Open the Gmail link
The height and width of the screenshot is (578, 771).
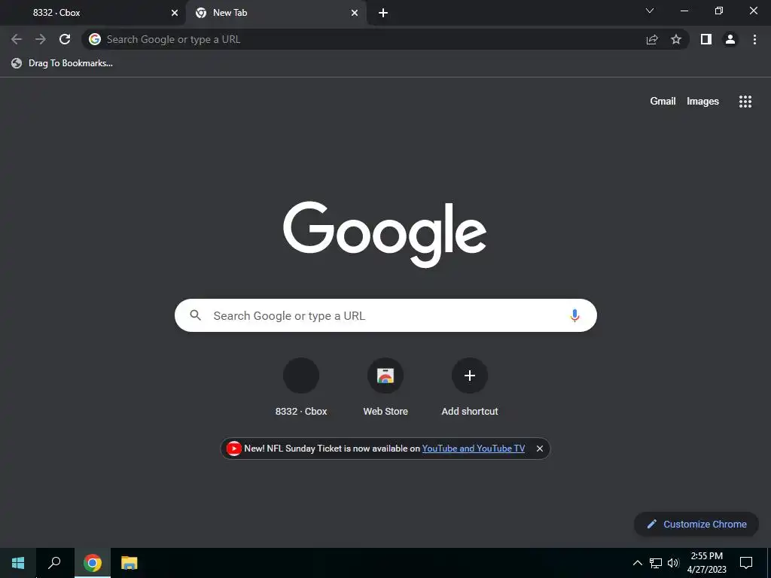coord(663,102)
